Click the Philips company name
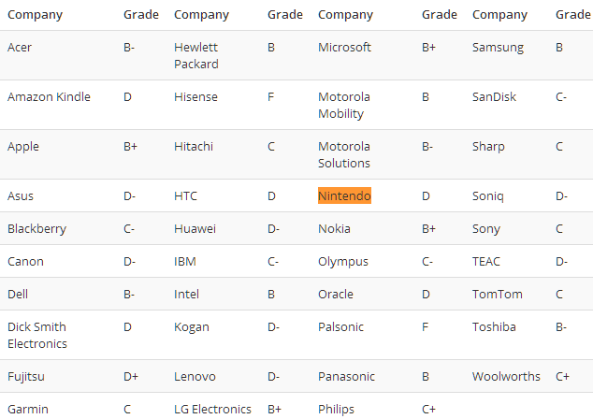The image size is (593, 419). 336,410
